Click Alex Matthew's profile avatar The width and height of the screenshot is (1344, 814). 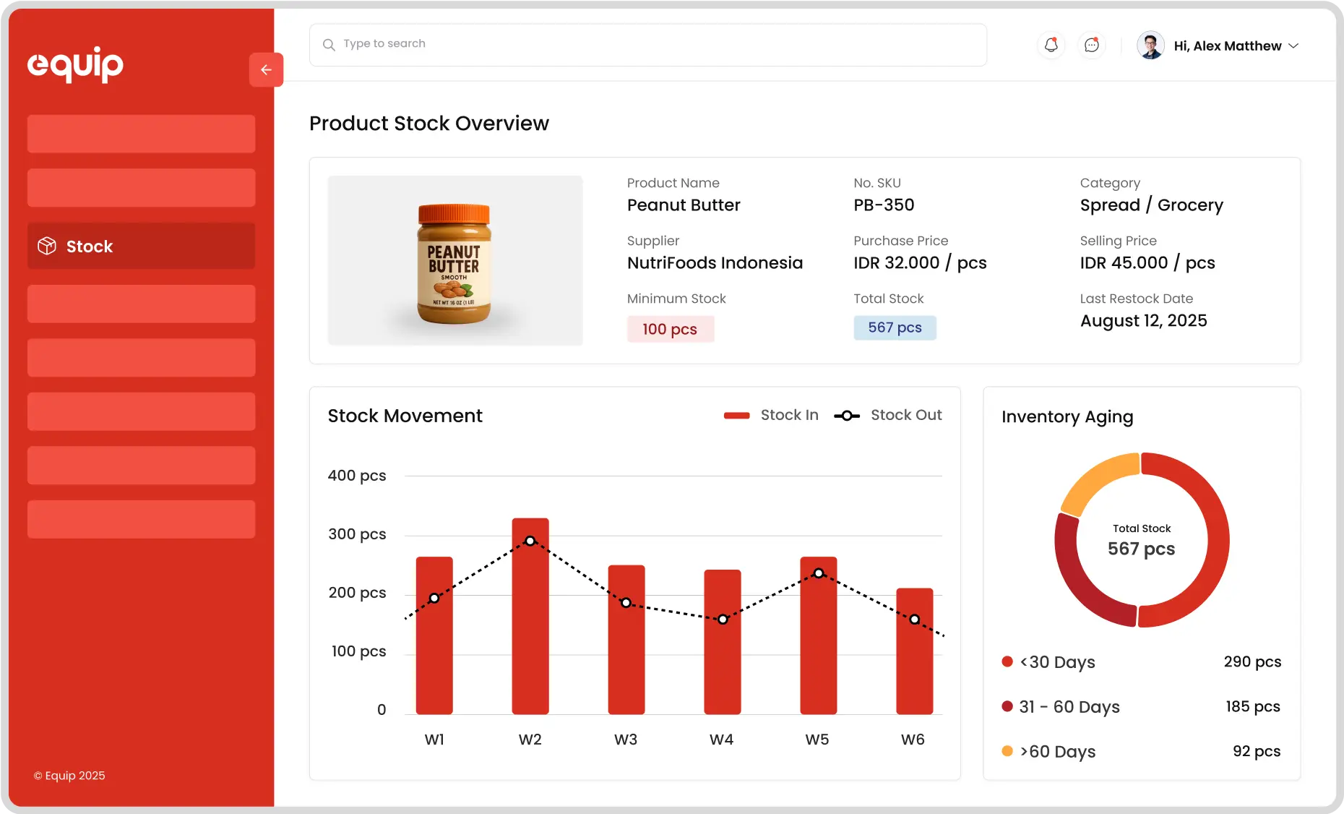click(1150, 45)
